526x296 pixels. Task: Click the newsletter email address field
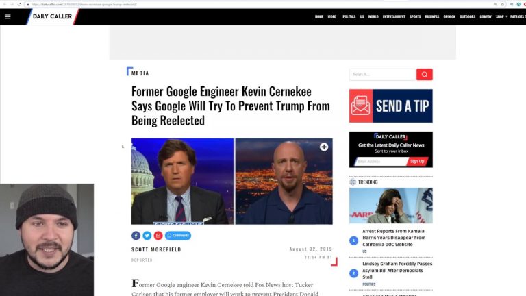381,162
